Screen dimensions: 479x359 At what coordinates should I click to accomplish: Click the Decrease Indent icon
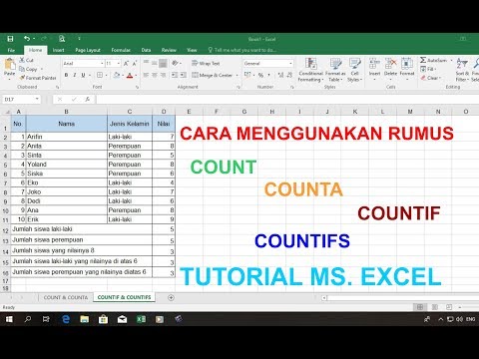pos(175,75)
